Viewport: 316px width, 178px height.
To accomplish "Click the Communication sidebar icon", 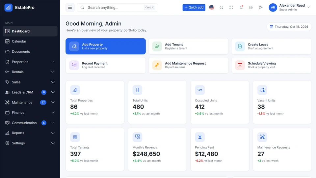I will (7, 123).
